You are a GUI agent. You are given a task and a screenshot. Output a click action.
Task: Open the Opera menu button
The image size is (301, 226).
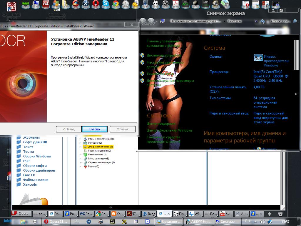tap(21, 214)
